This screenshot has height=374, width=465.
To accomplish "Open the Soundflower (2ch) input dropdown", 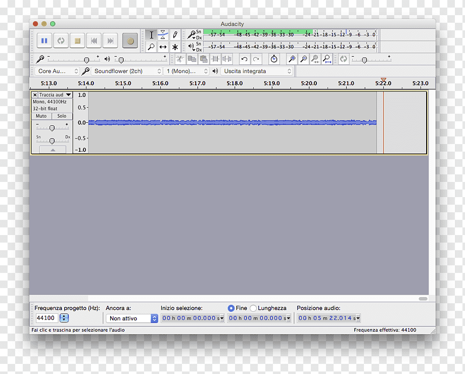I will (126, 71).
